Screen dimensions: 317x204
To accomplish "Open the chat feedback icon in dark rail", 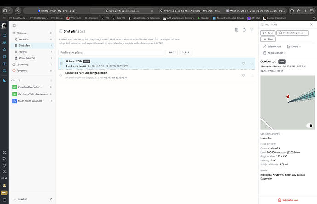I will [4, 159].
